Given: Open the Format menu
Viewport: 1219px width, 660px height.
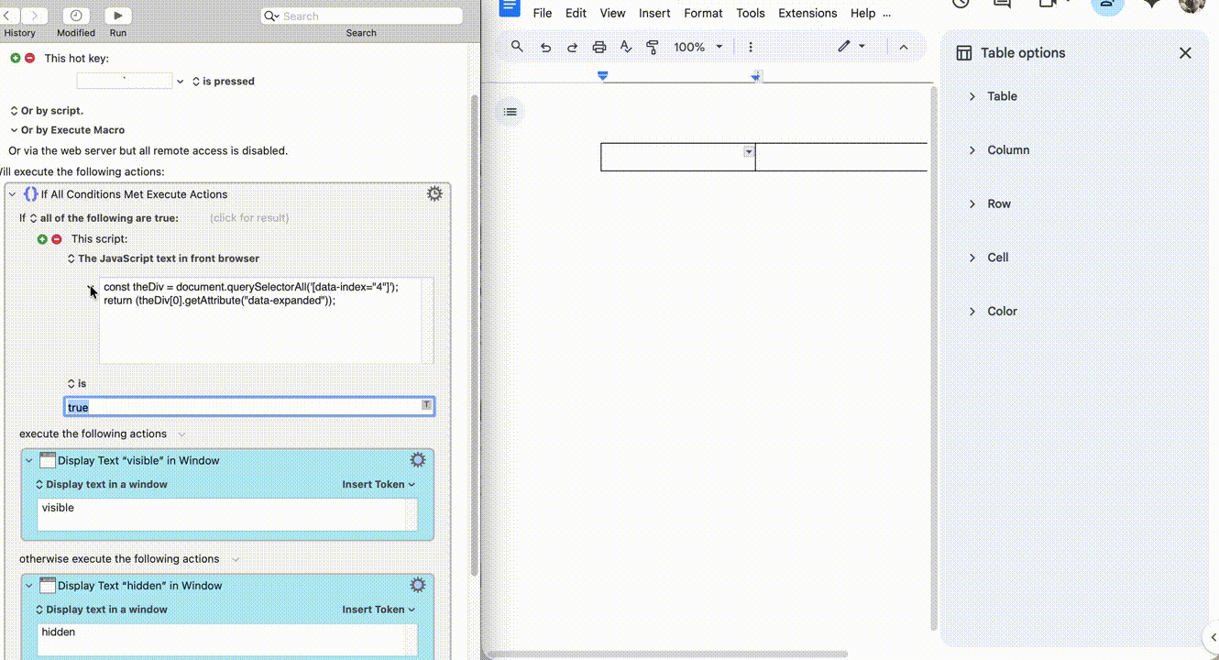Looking at the screenshot, I should (x=703, y=13).
